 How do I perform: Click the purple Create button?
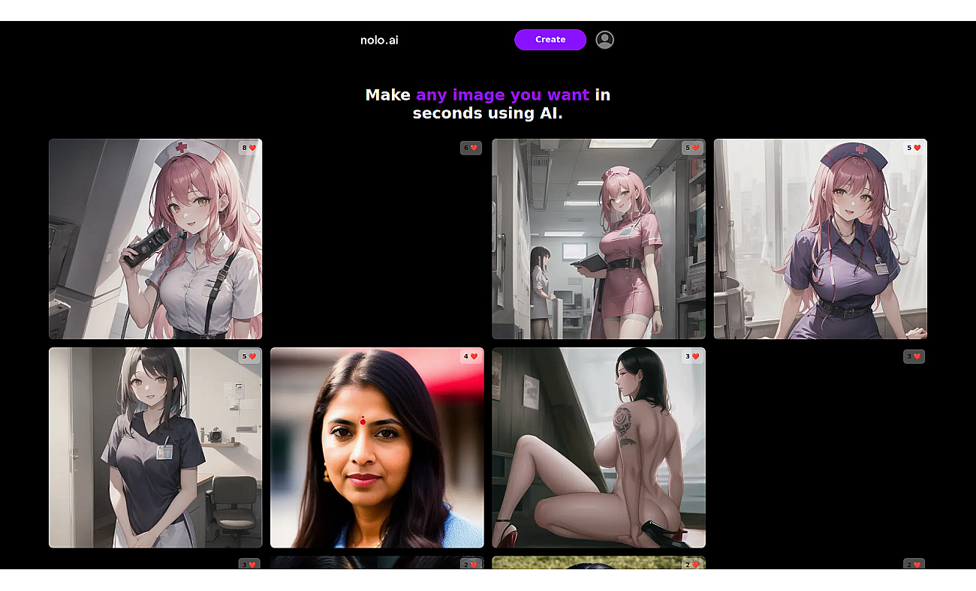click(550, 40)
